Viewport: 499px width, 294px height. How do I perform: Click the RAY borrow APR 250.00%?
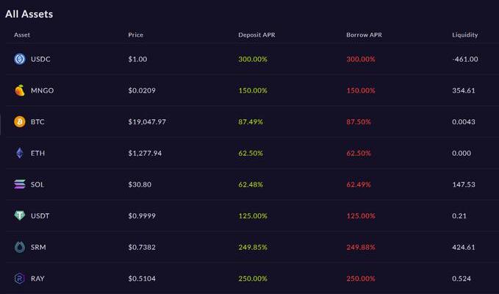click(x=361, y=279)
